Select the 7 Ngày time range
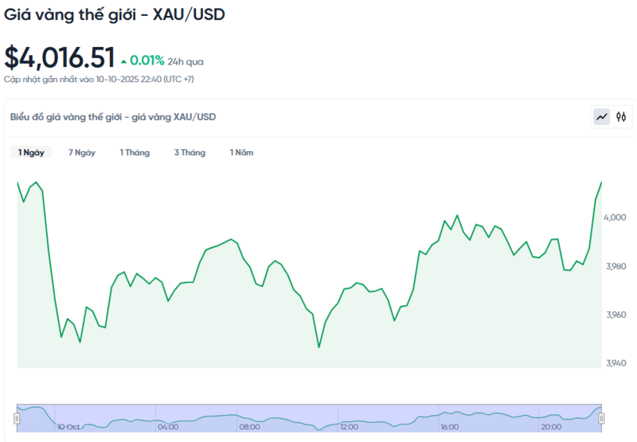 [x=82, y=152]
